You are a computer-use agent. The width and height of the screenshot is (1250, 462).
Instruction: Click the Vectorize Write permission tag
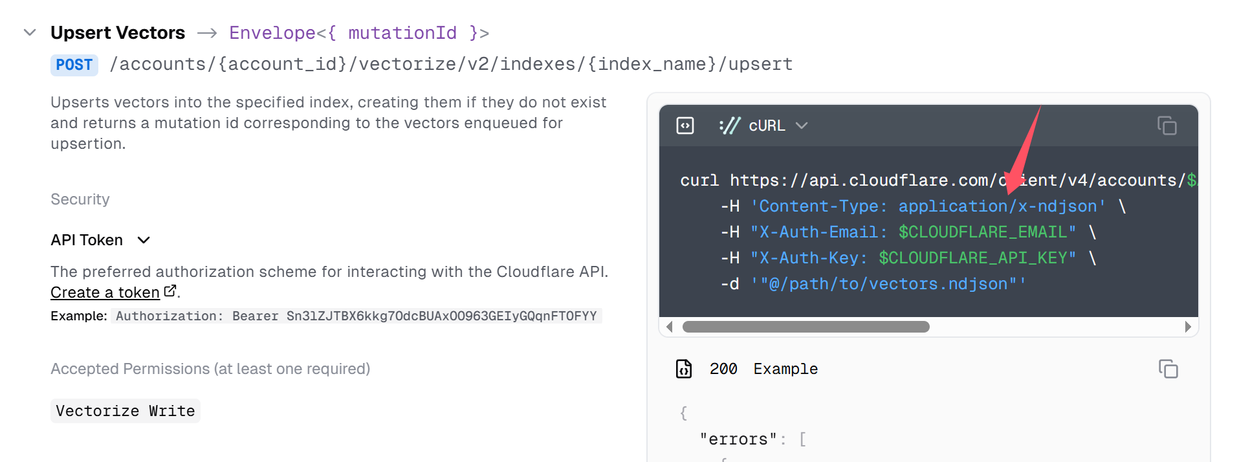(126, 411)
